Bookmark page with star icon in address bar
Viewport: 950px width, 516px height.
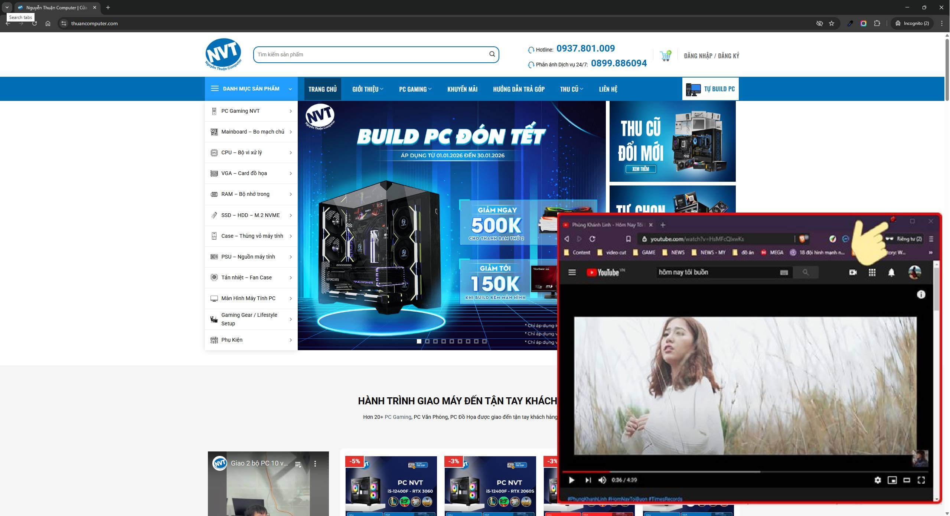[x=832, y=23]
